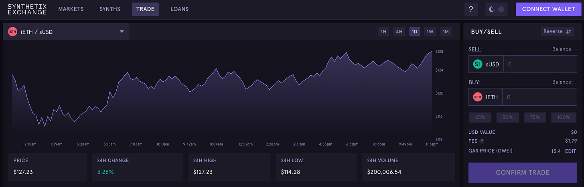Set chart period to 4H
The image size is (584, 187).
click(x=399, y=32)
